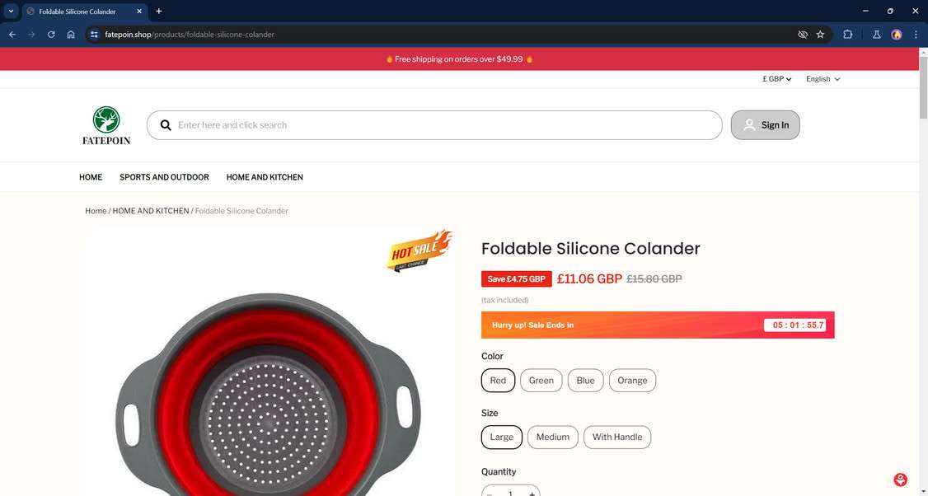This screenshot has height=496, width=928.
Task: Pick the With Handle size option
Action: click(617, 437)
